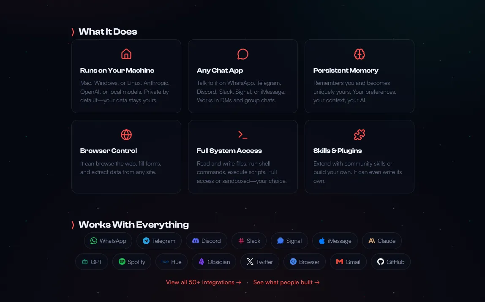Open the Gmail integration chip
Image resolution: width=485 pixels, height=302 pixels.
click(348, 262)
